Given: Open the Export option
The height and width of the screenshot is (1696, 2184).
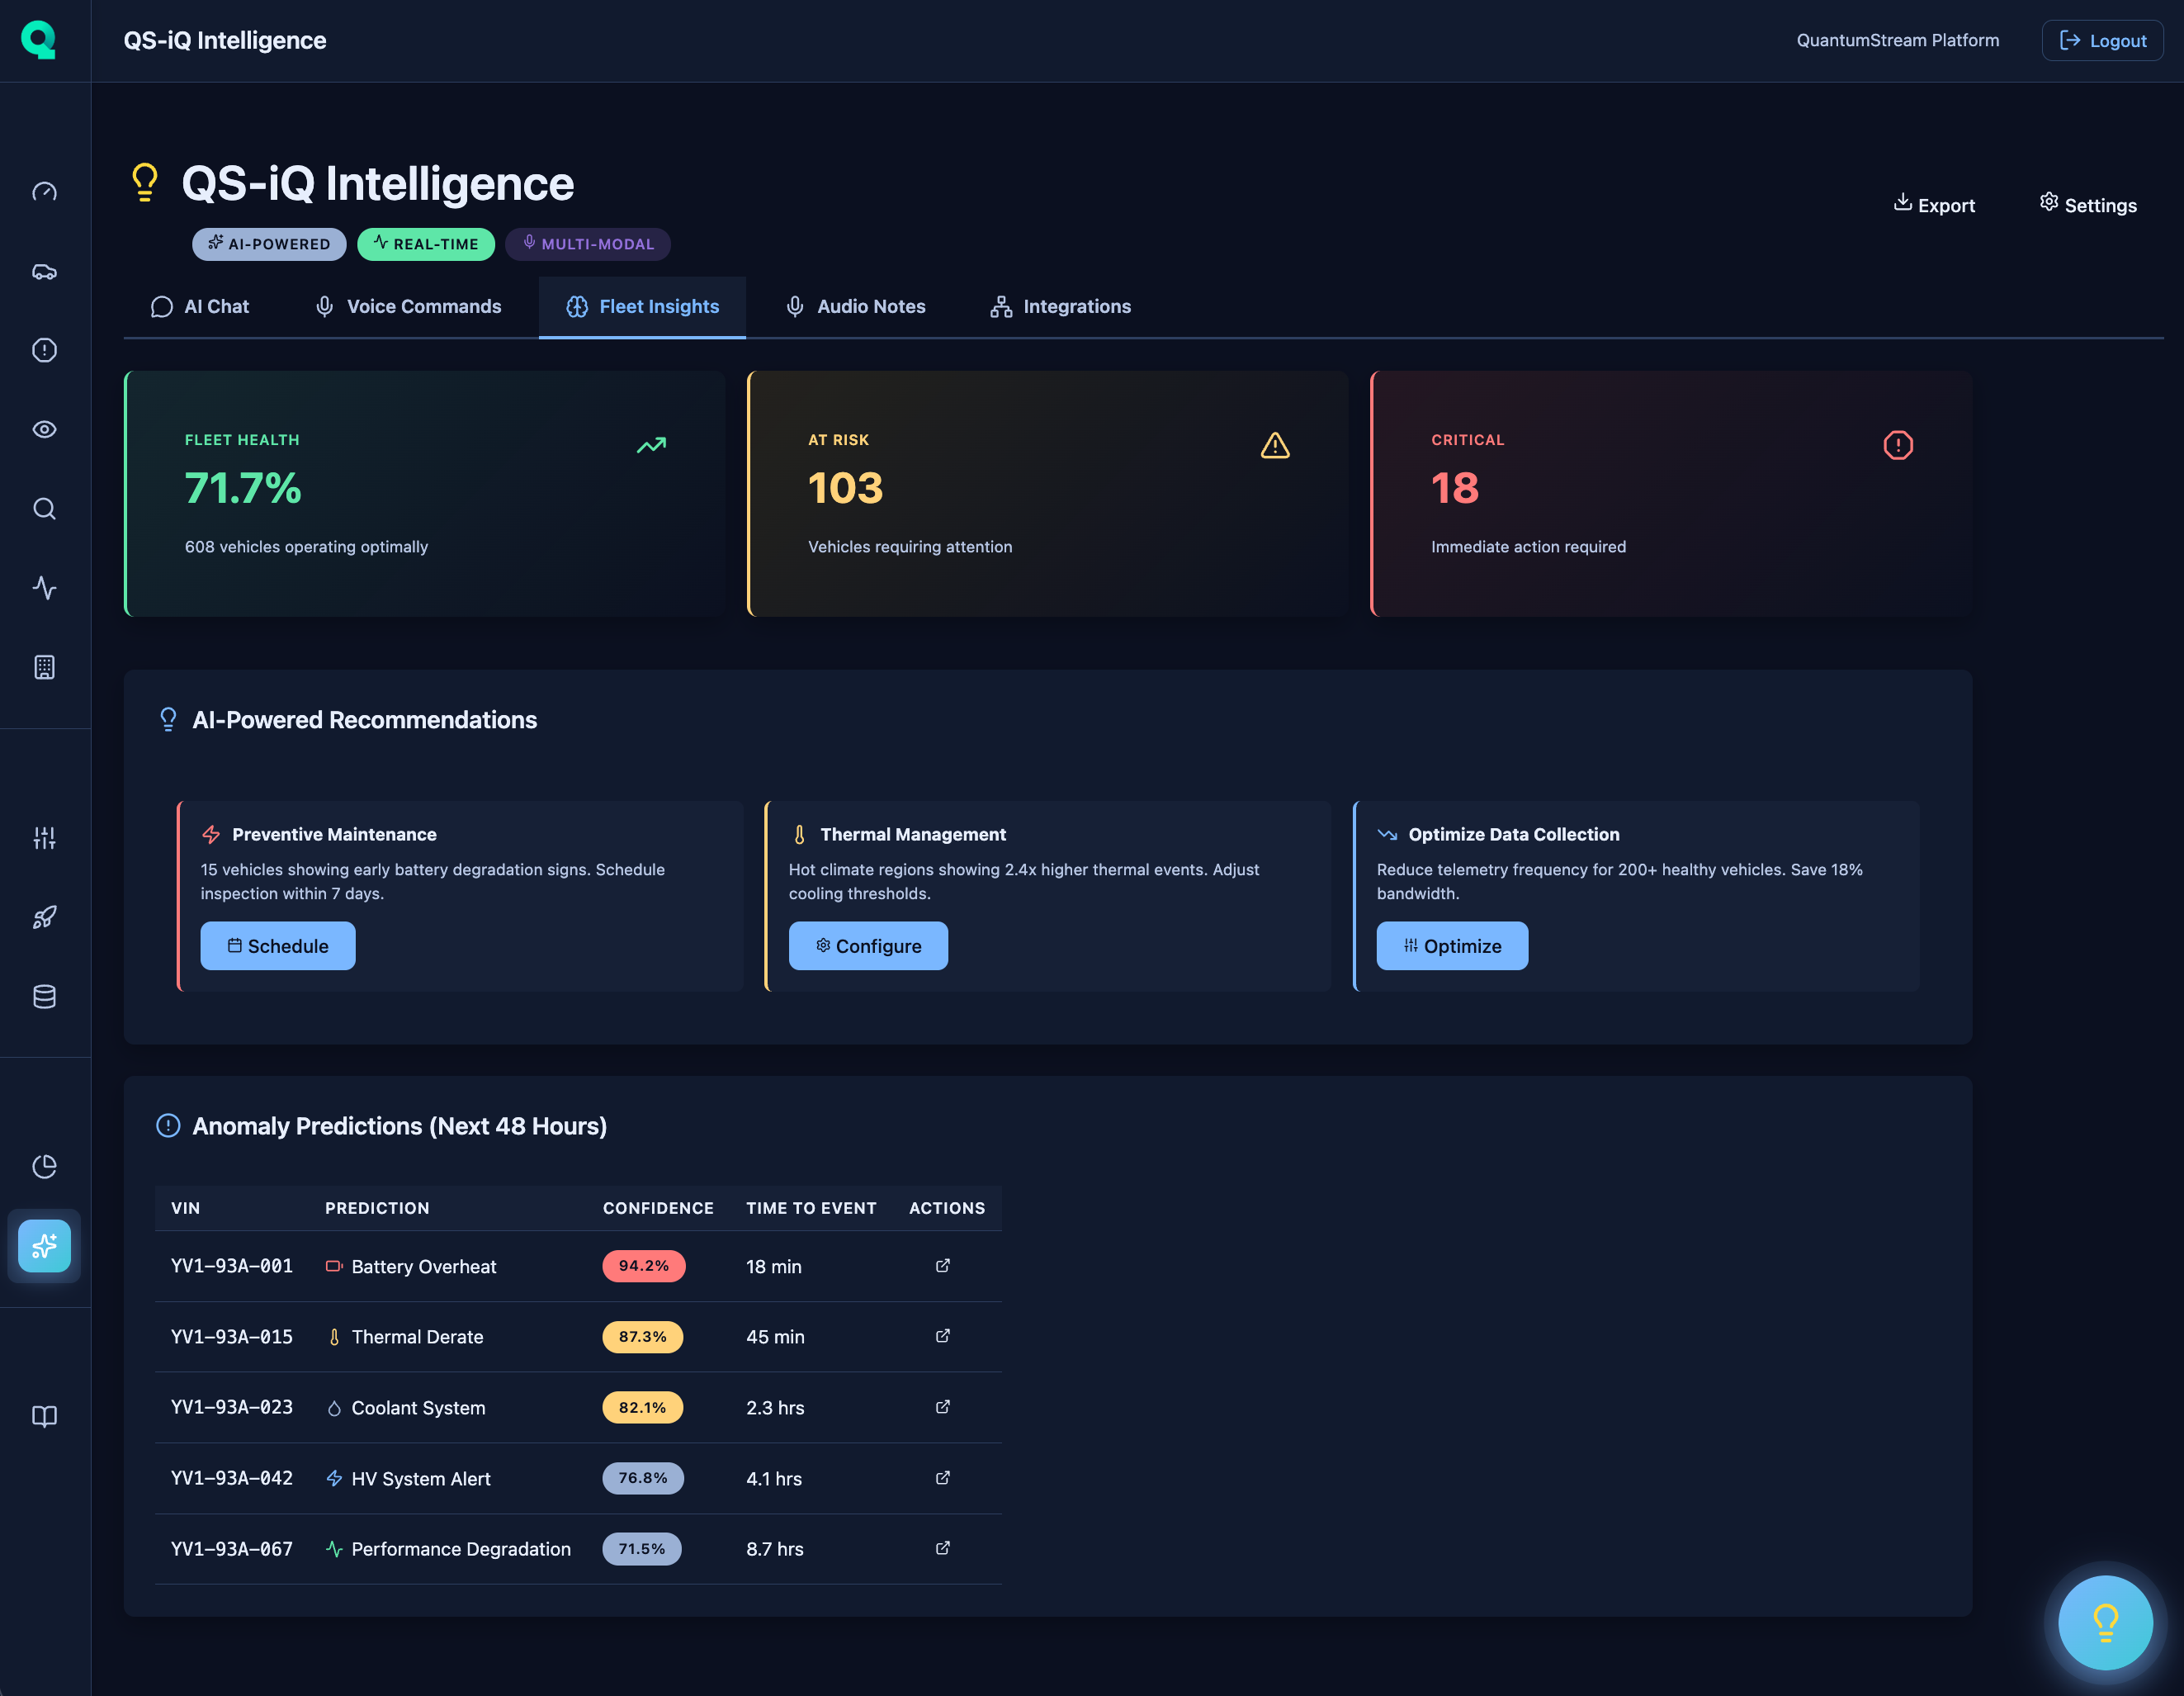Looking at the screenshot, I should tap(1935, 204).
